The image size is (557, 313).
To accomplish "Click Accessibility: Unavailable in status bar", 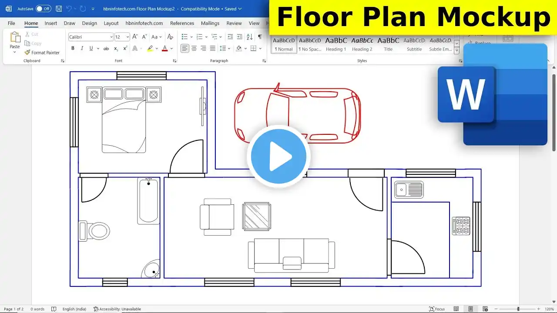I will (117, 309).
